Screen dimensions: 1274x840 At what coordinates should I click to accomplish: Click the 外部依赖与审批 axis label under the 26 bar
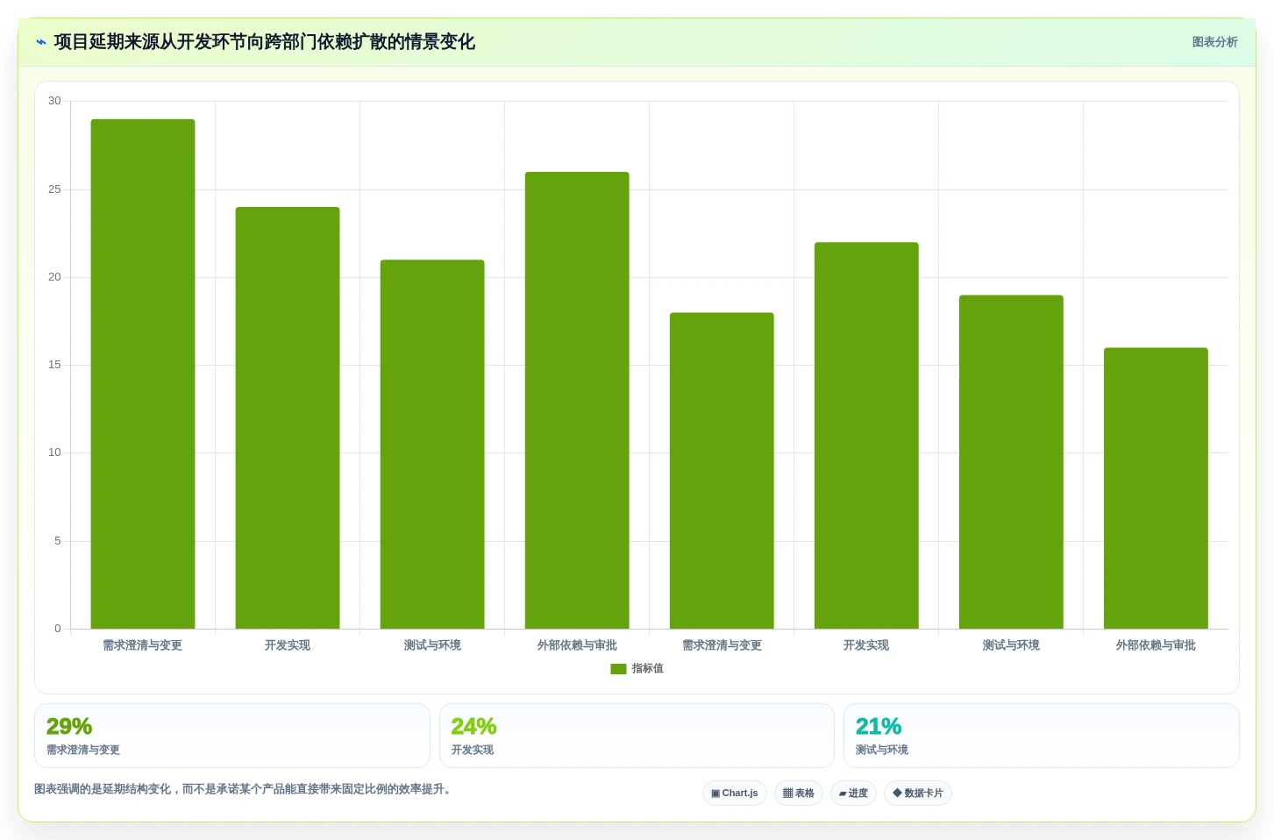(577, 645)
